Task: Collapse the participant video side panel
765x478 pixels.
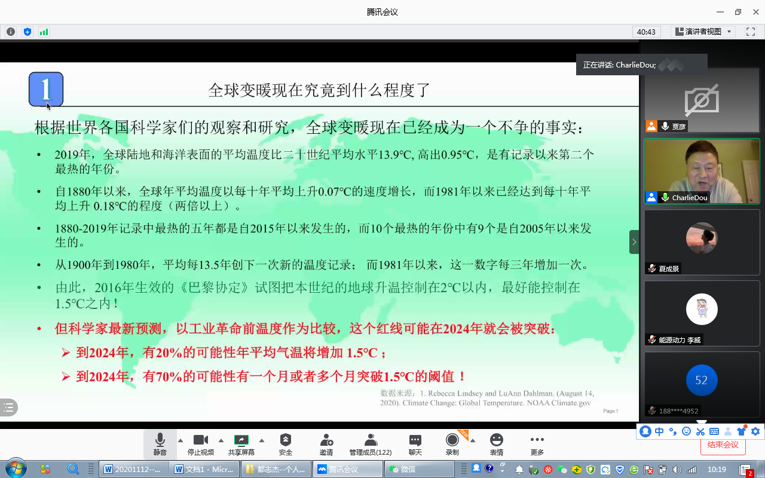Action: pyautogui.click(x=634, y=242)
